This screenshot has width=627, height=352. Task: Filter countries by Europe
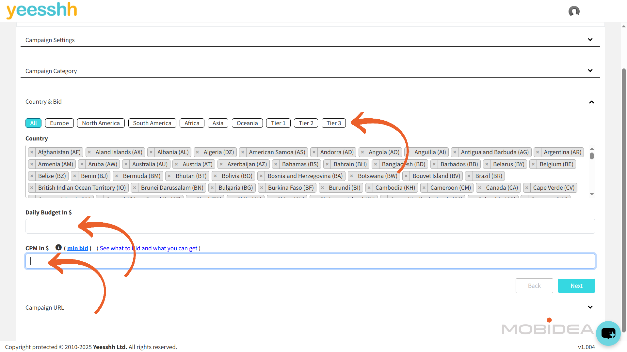click(x=59, y=123)
